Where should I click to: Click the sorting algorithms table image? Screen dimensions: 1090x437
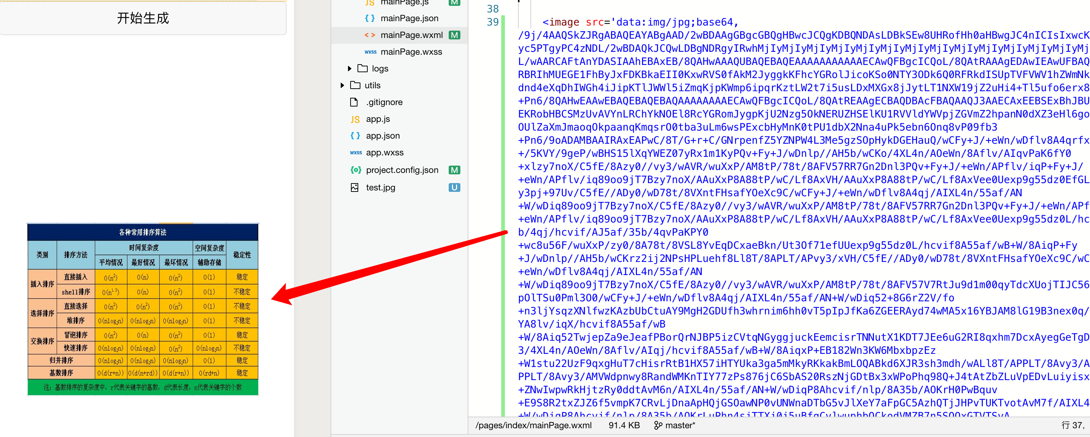[143, 309]
